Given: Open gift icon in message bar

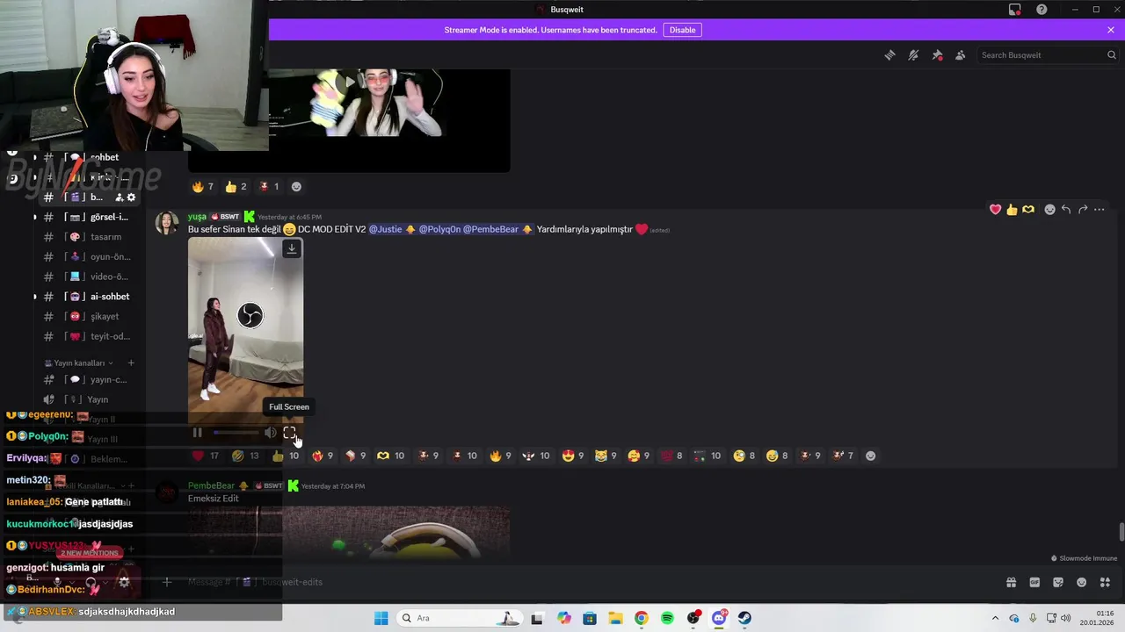Looking at the screenshot, I should [1011, 582].
